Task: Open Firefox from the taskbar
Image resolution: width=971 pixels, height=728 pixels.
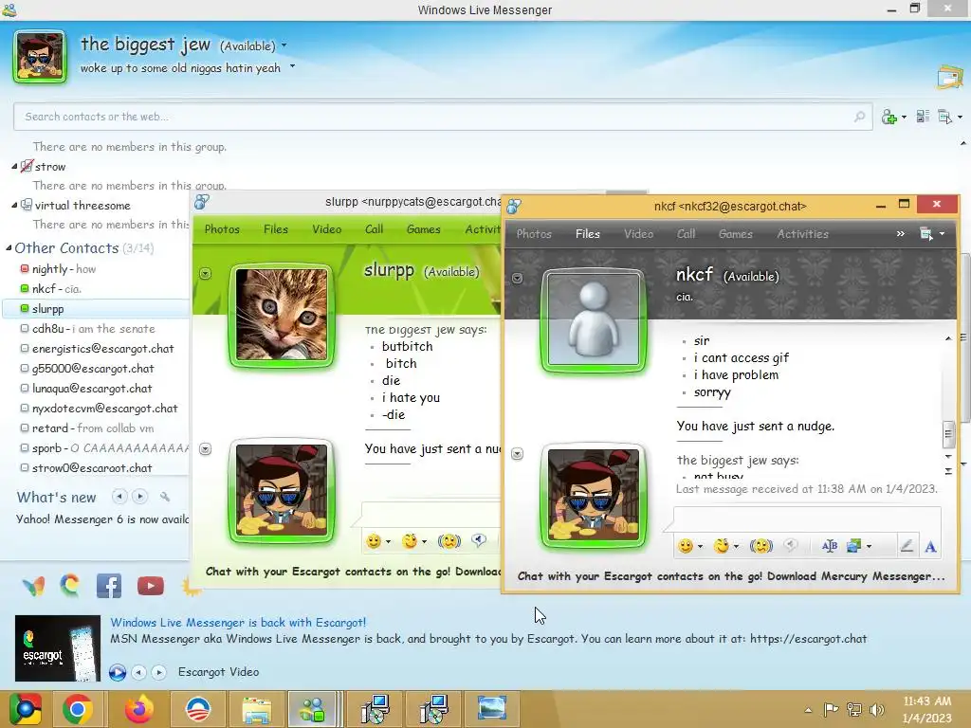Action: 139,709
